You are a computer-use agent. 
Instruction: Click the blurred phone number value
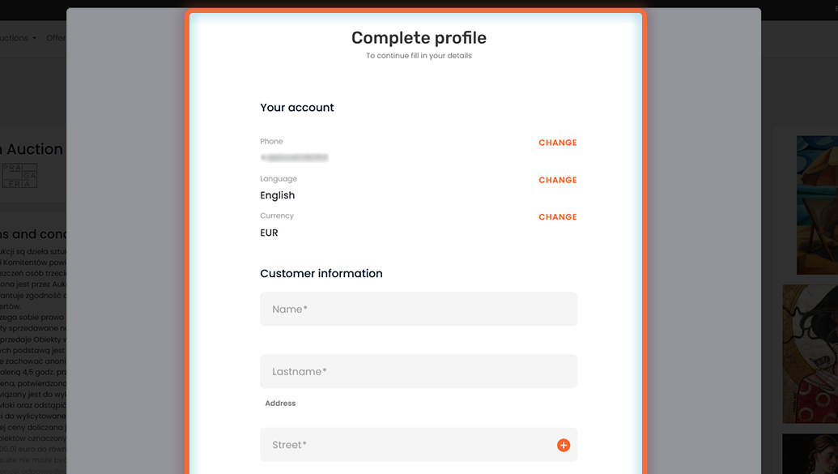point(294,158)
